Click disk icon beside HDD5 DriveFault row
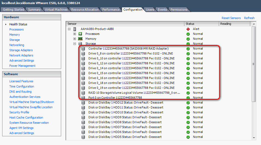 click(83, 137)
